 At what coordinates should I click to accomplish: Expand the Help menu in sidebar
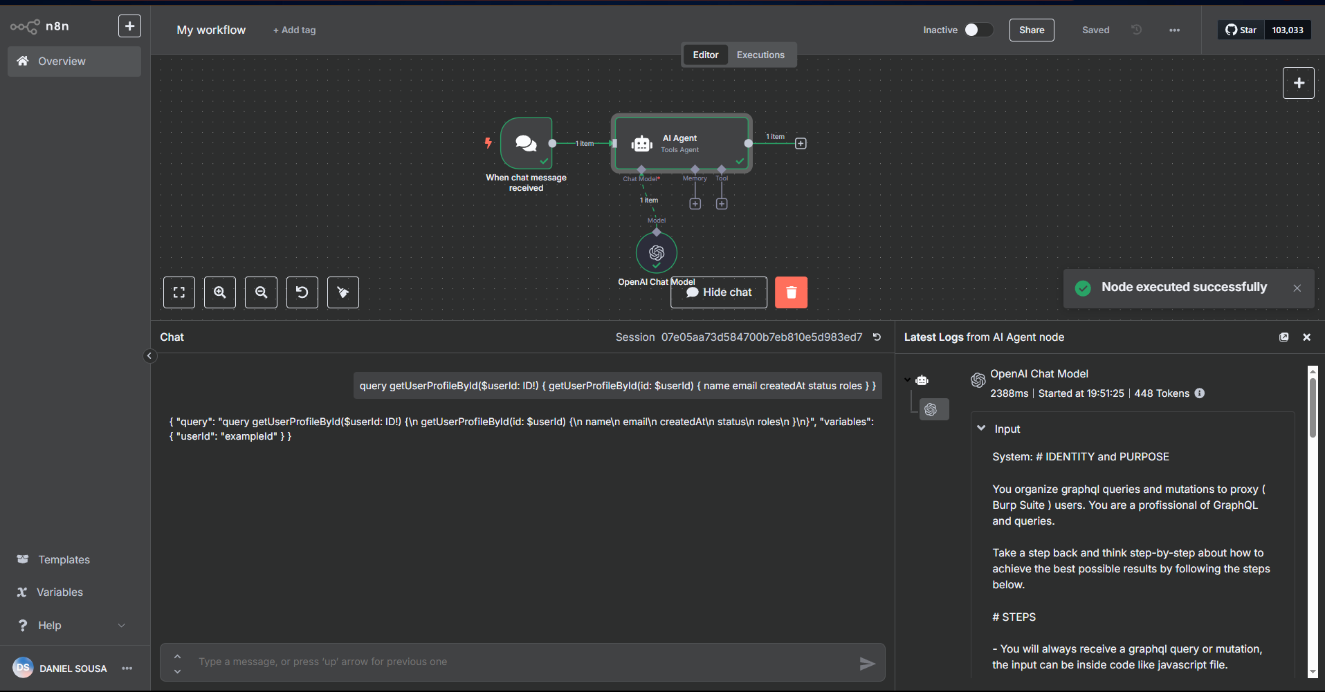122,626
